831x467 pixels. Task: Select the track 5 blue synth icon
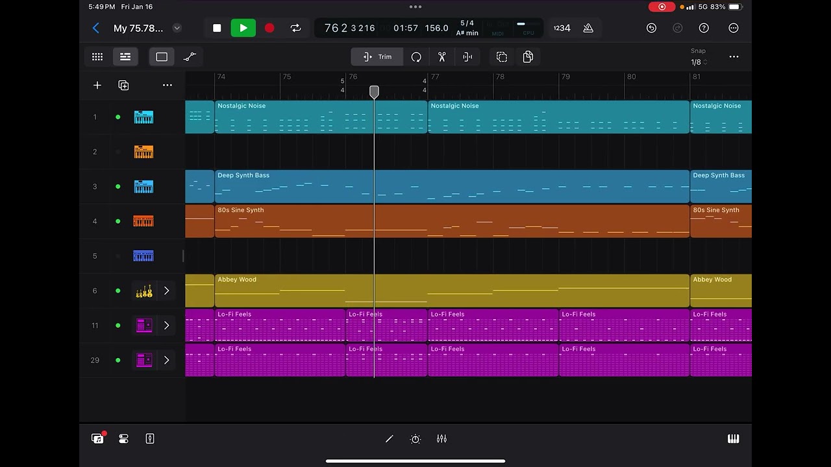click(x=143, y=256)
